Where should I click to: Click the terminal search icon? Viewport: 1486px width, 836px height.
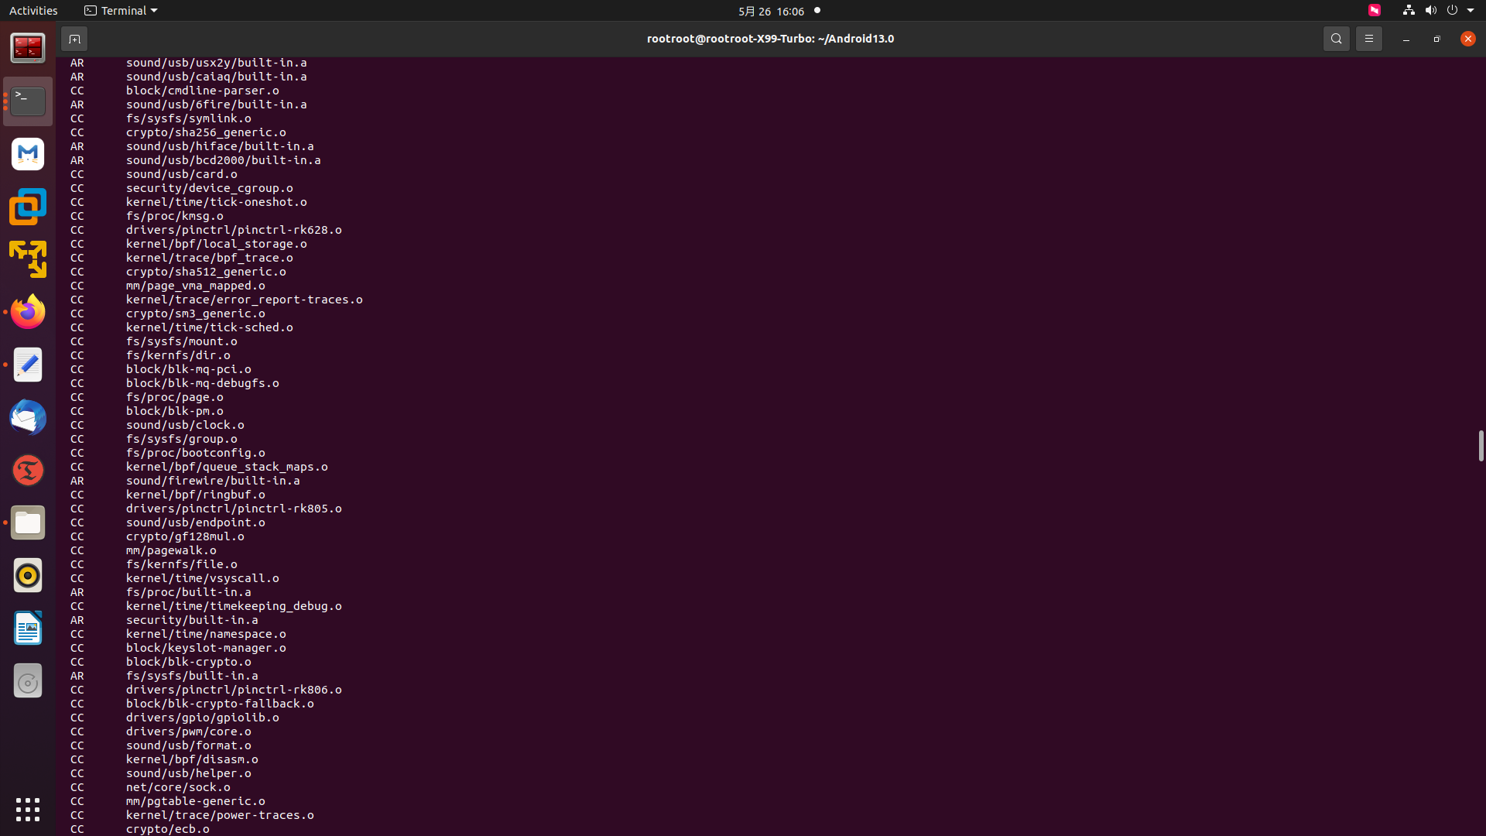(x=1336, y=39)
